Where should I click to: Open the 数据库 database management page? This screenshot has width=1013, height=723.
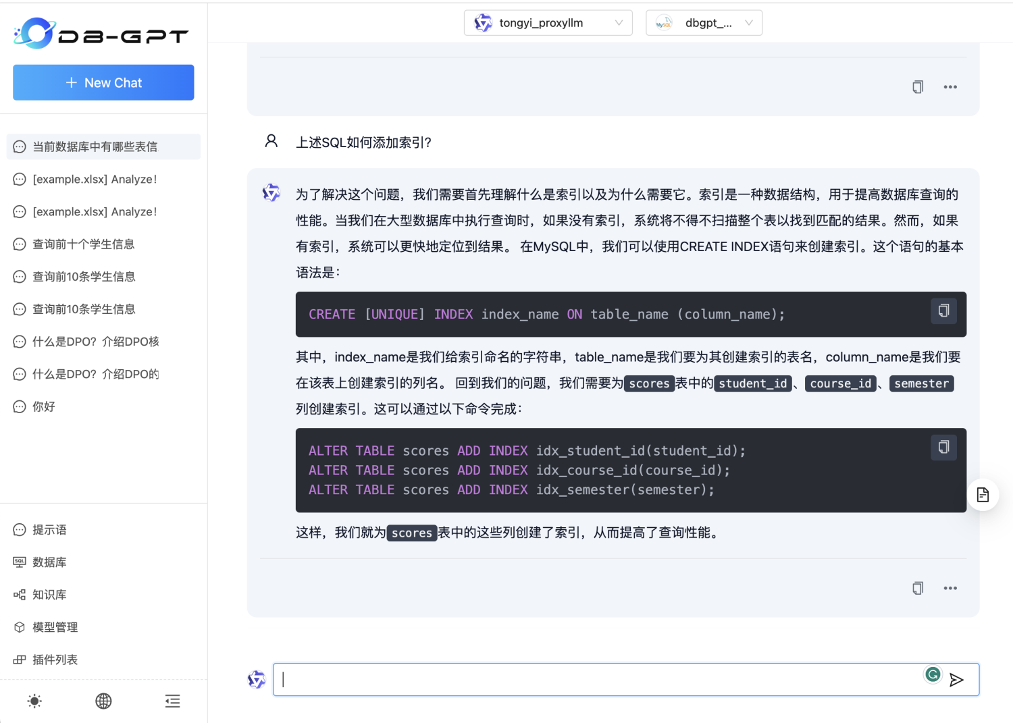49,562
